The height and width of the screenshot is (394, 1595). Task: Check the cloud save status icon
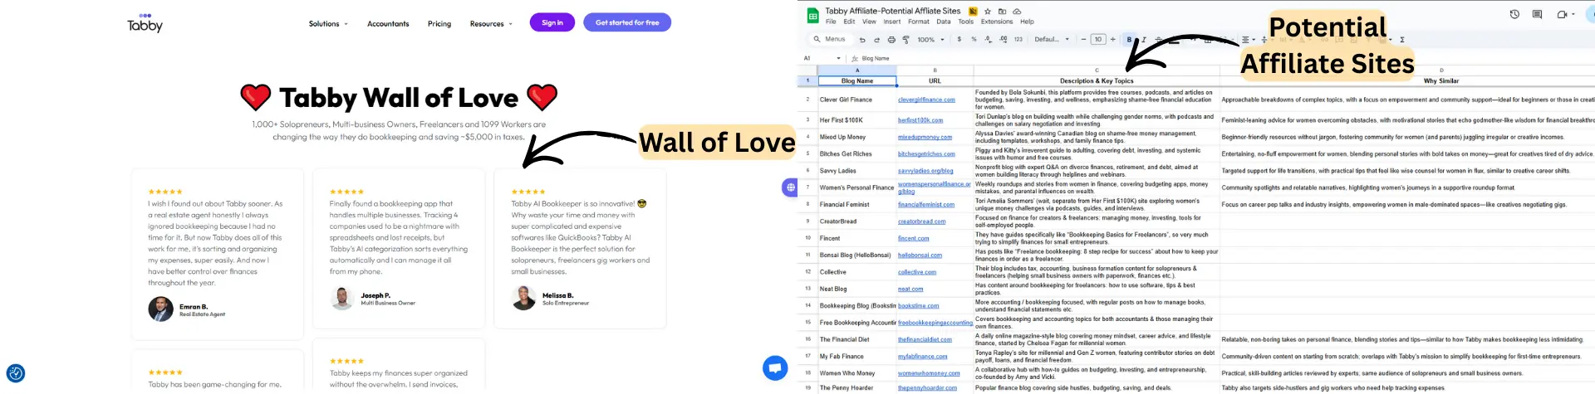tap(1017, 12)
